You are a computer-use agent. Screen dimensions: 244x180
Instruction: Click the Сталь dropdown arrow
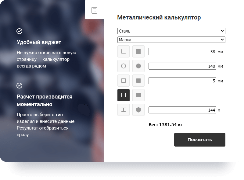[x=223, y=31]
